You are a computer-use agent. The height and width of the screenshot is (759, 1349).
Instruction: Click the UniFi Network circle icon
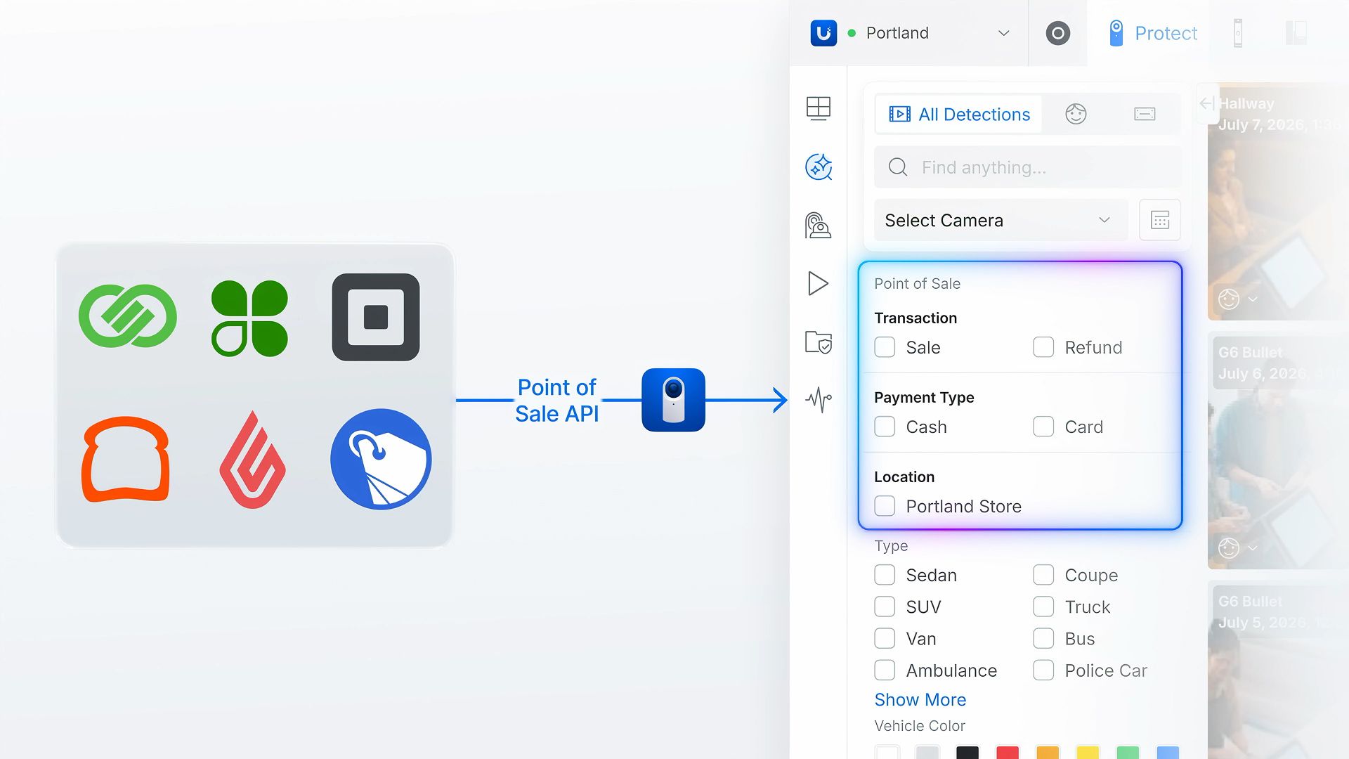(x=1057, y=33)
